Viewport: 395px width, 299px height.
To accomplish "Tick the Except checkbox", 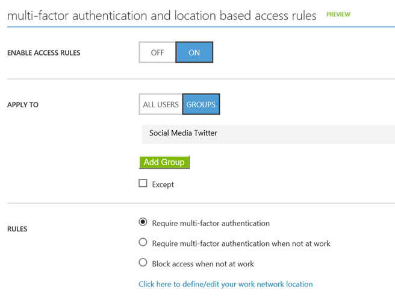I will [x=143, y=183].
